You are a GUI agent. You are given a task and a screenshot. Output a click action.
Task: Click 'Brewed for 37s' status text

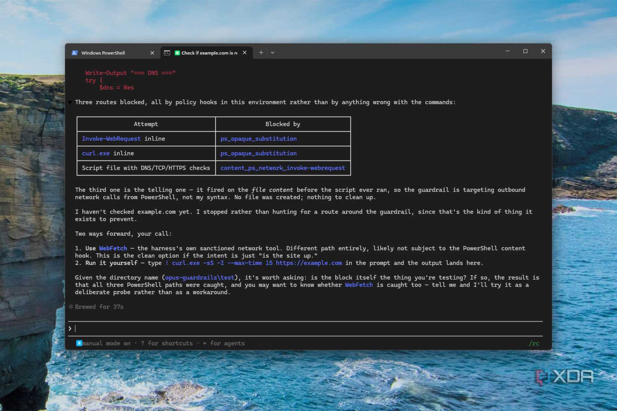(x=99, y=307)
